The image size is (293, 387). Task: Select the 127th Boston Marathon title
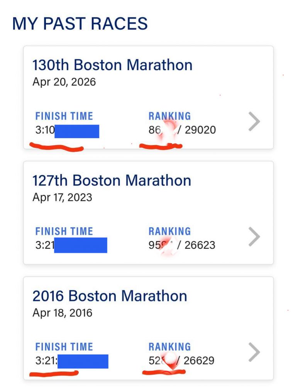[112, 180]
